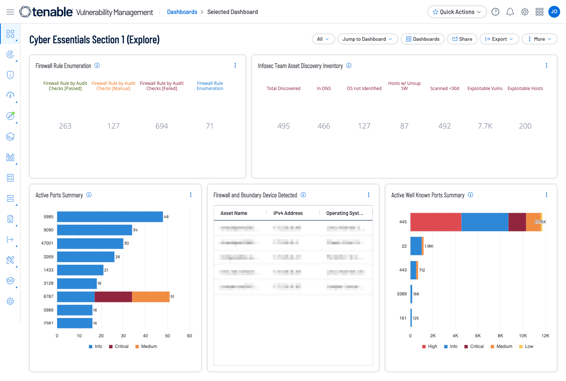The height and width of the screenshot is (381, 566).
Task: Click the JO user avatar
Action: (x=554, y=12)
